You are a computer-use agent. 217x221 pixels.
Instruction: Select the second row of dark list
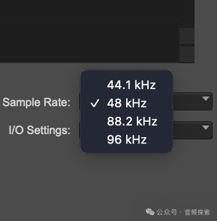coord(89,41)
